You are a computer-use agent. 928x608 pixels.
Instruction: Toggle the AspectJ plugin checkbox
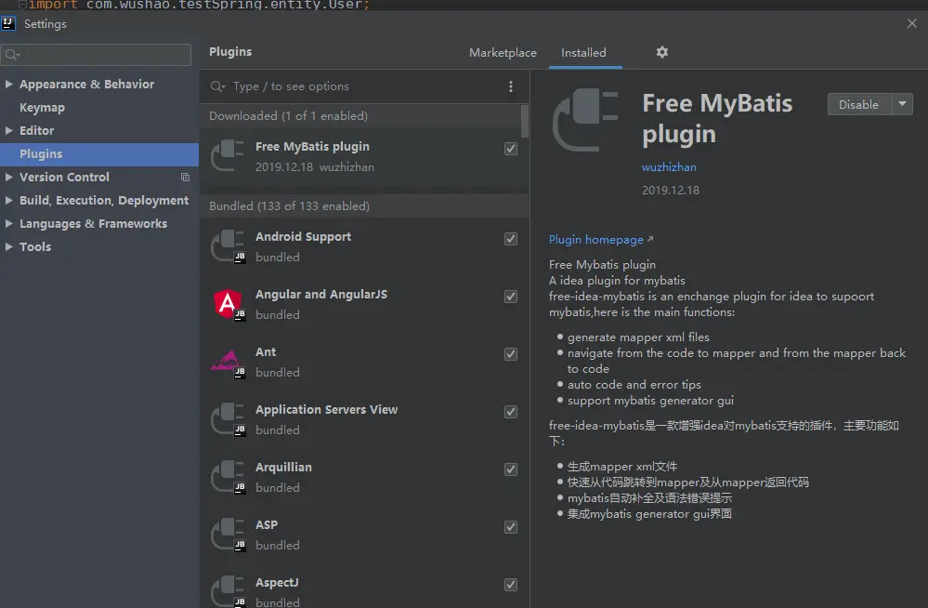pos(511,585)
